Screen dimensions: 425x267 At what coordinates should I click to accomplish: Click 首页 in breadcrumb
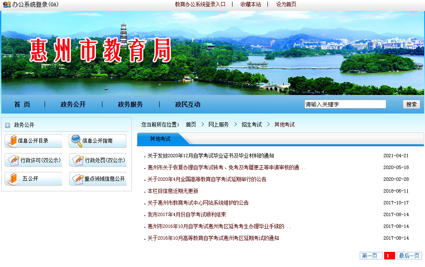(x=191, y=124)
